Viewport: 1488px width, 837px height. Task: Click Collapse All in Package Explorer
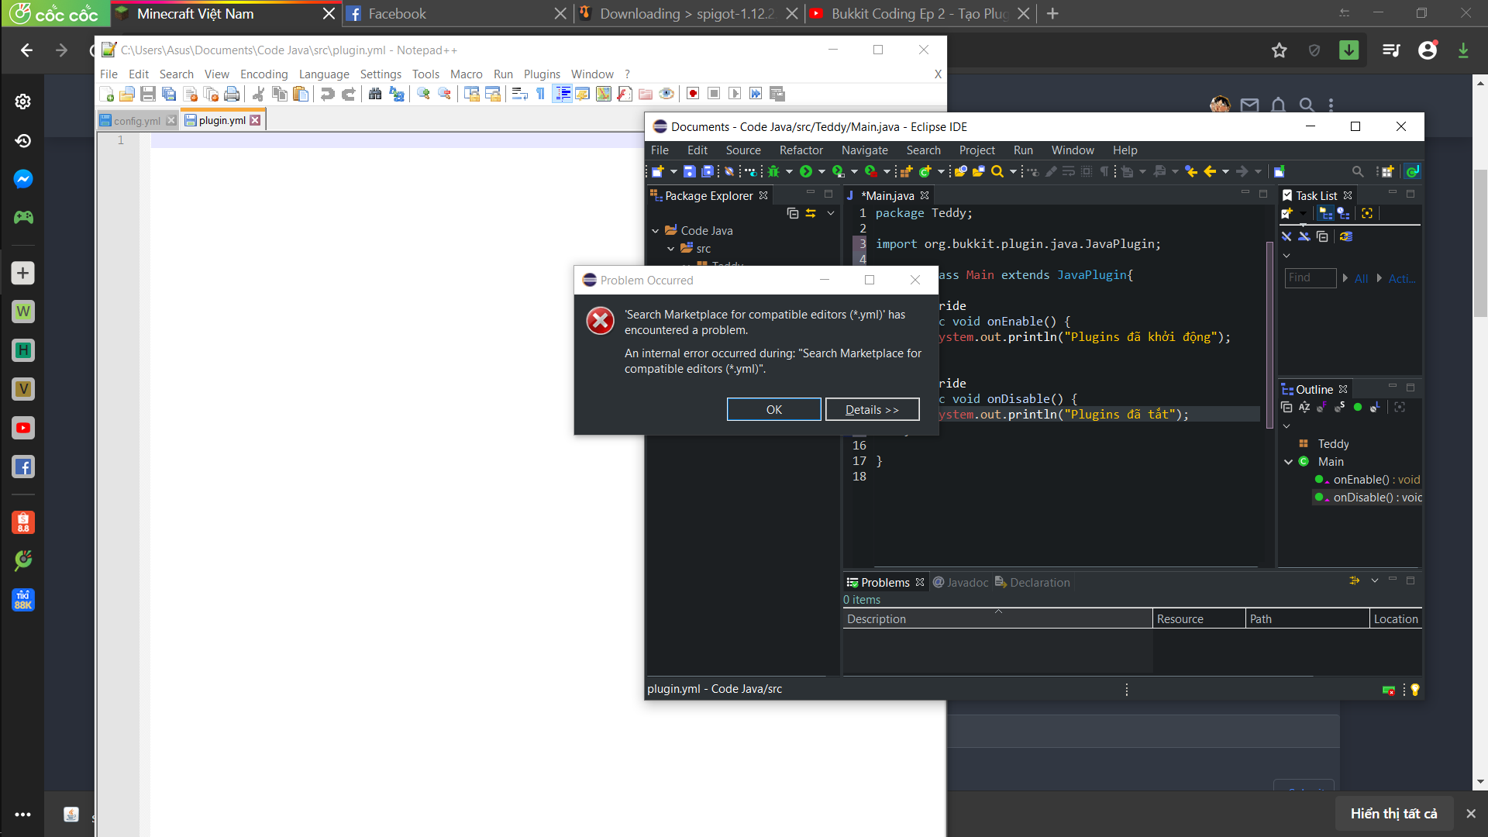pos(792,213)
